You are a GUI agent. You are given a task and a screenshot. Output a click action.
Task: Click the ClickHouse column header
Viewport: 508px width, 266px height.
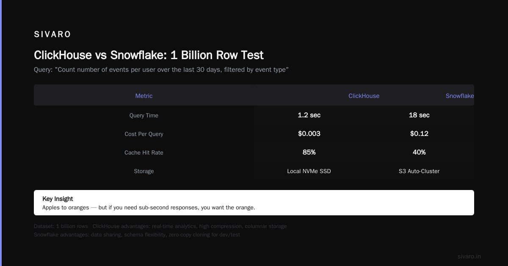[364, 96]
